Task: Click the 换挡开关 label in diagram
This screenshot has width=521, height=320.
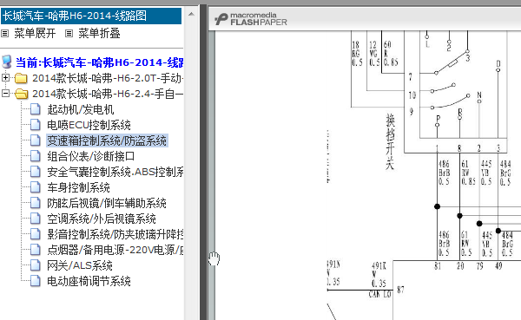Action: [390, 141]
